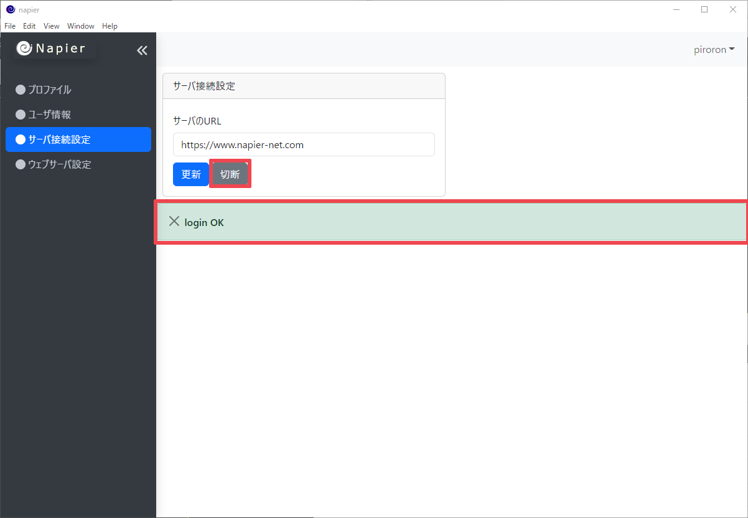Screen dimensions: 748x518
Task: Click the サーバのURL label
Action: pyautogui.click(x=197, y=121)
